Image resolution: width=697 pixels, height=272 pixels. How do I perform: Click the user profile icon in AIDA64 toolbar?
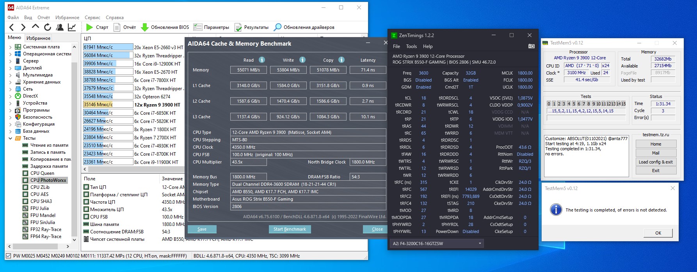point(60,27)
